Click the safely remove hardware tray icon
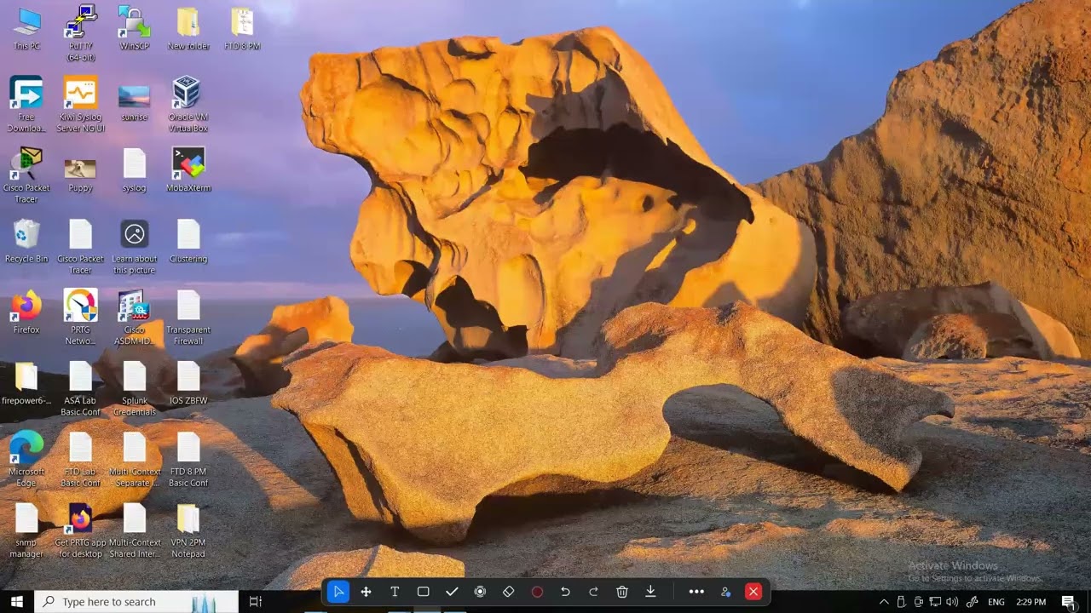The image size is (1091, 613). (901, 602)
